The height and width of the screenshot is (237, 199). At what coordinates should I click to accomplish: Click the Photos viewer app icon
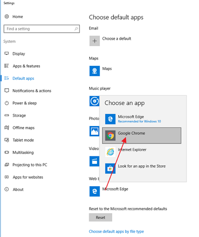(x=95, y=131)
